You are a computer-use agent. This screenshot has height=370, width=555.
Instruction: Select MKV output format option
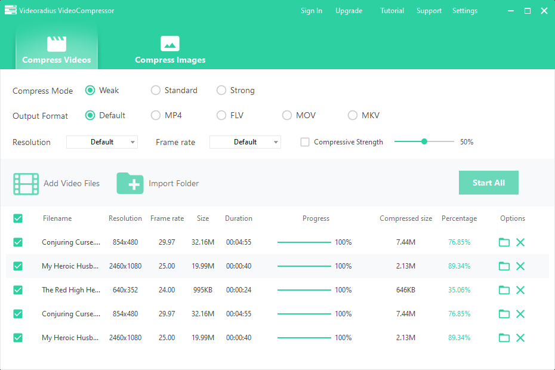353,116
